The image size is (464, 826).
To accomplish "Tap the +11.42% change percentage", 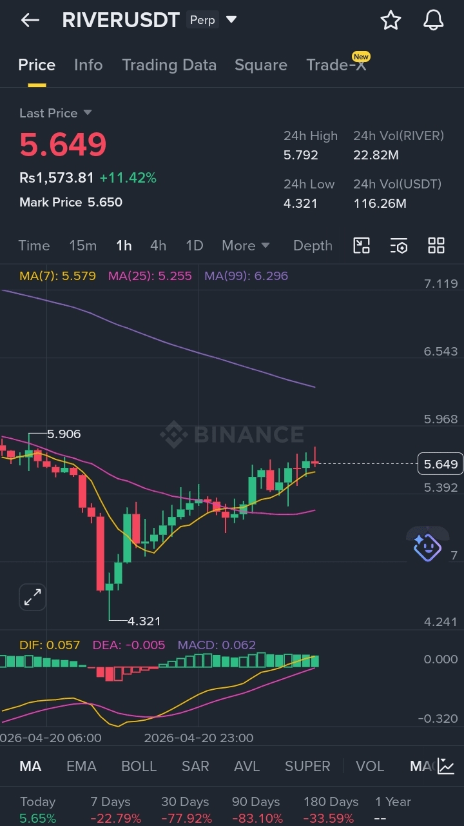I will click(x=128, y=178).
